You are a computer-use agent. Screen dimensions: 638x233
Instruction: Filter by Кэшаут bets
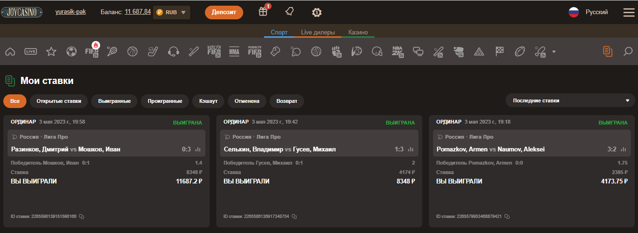(208, 101)
